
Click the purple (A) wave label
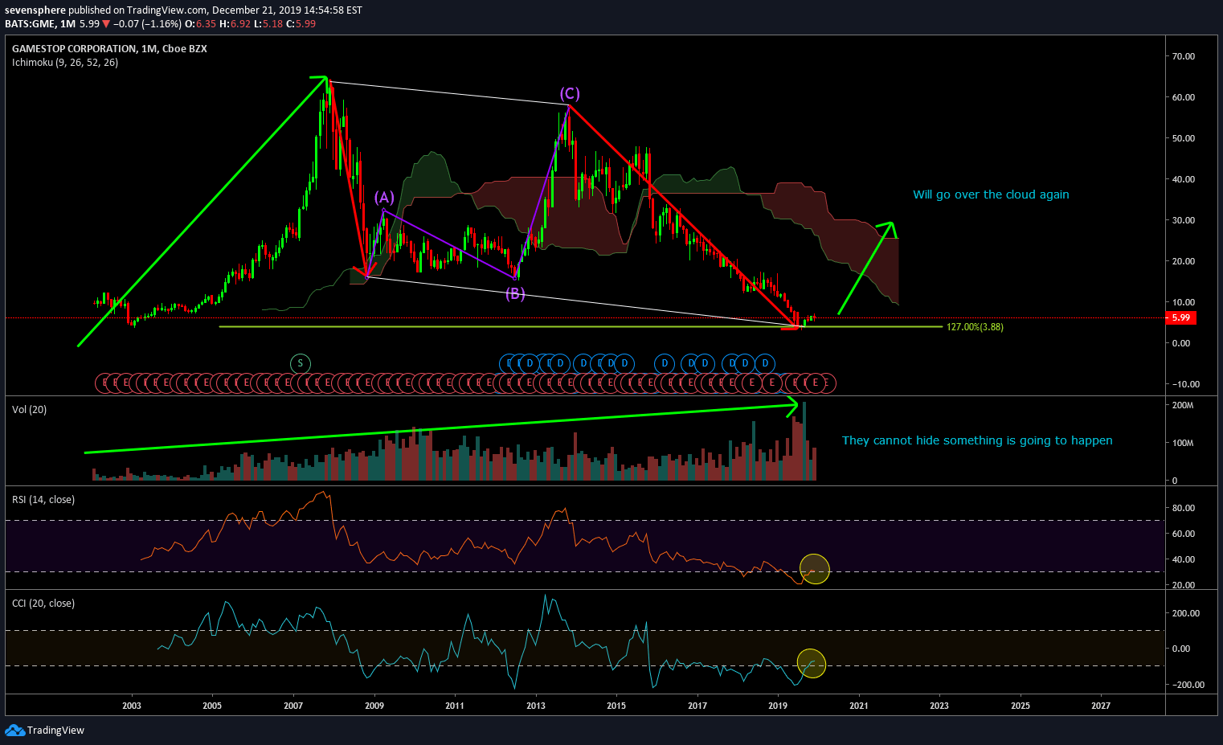click(x=384, y=198)
